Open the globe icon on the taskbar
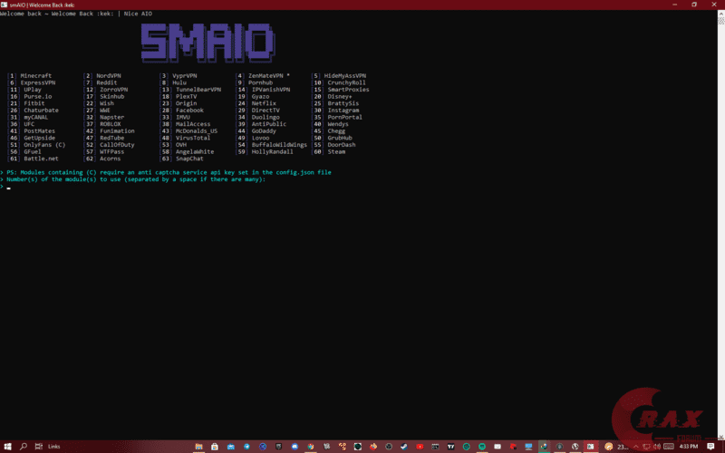The image size is (725, 453). pyautogui.click(x=575, y=447)
